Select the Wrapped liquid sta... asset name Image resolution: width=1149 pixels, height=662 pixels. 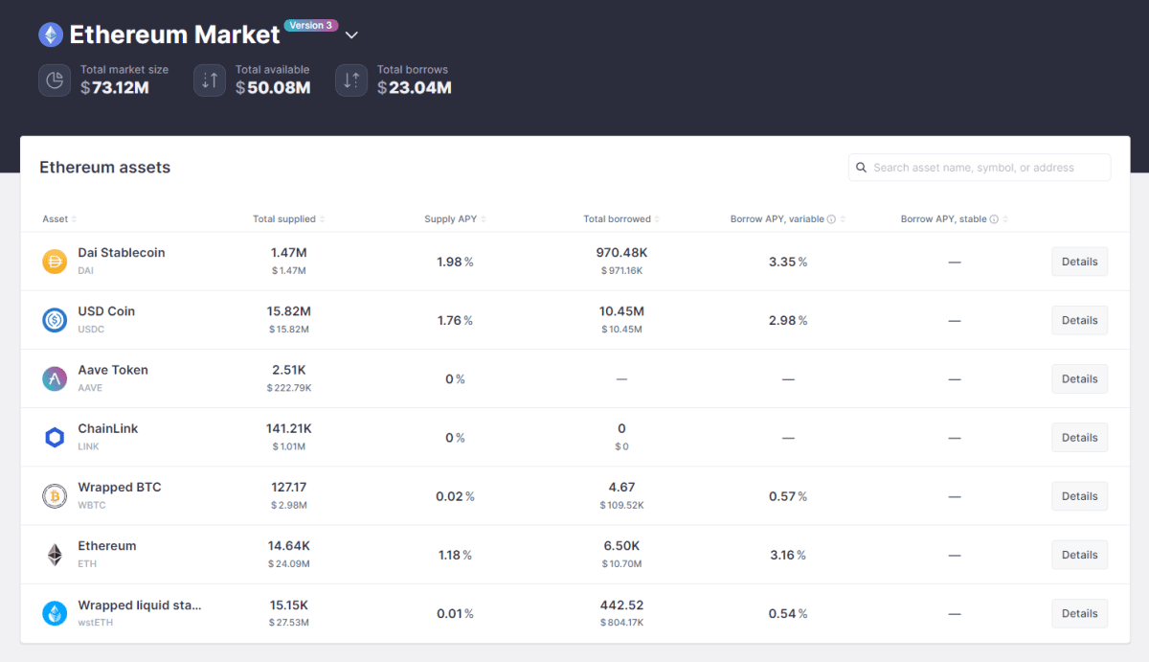[140, 605]
